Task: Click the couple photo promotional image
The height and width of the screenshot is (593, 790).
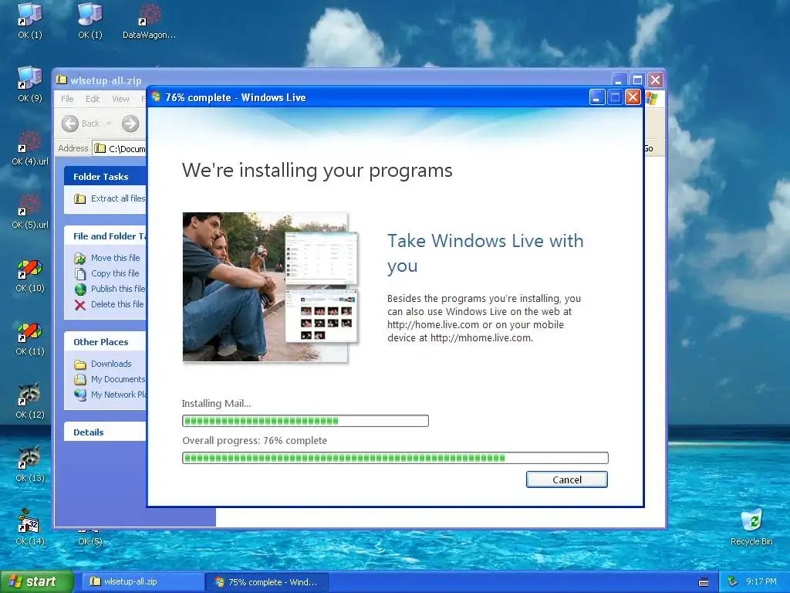Action: pyautogui.click(x=271, y=287)
